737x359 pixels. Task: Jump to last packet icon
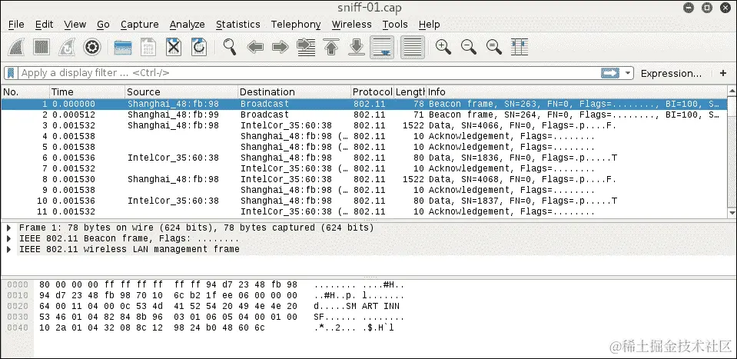click(357, 48)
